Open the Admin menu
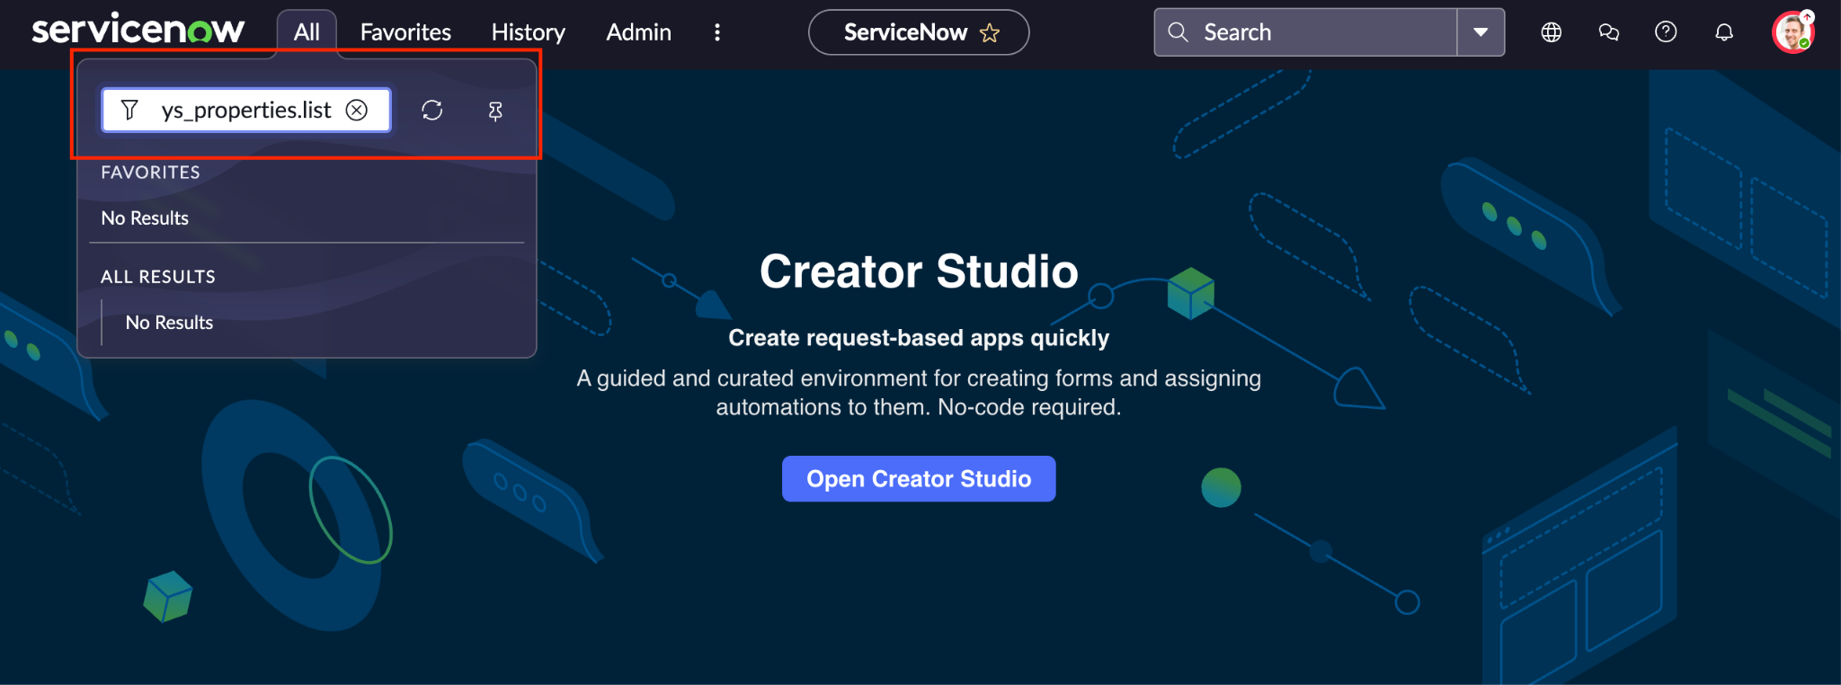The image size is (1841, 685). pos(638,32)
